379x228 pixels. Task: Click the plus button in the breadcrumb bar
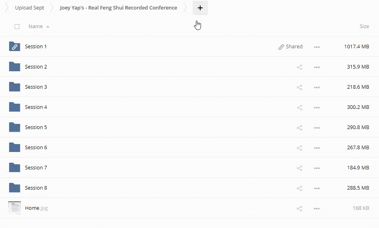(200, 8)
